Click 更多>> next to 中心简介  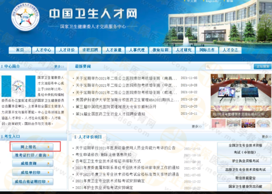click(x=59, y=67)
